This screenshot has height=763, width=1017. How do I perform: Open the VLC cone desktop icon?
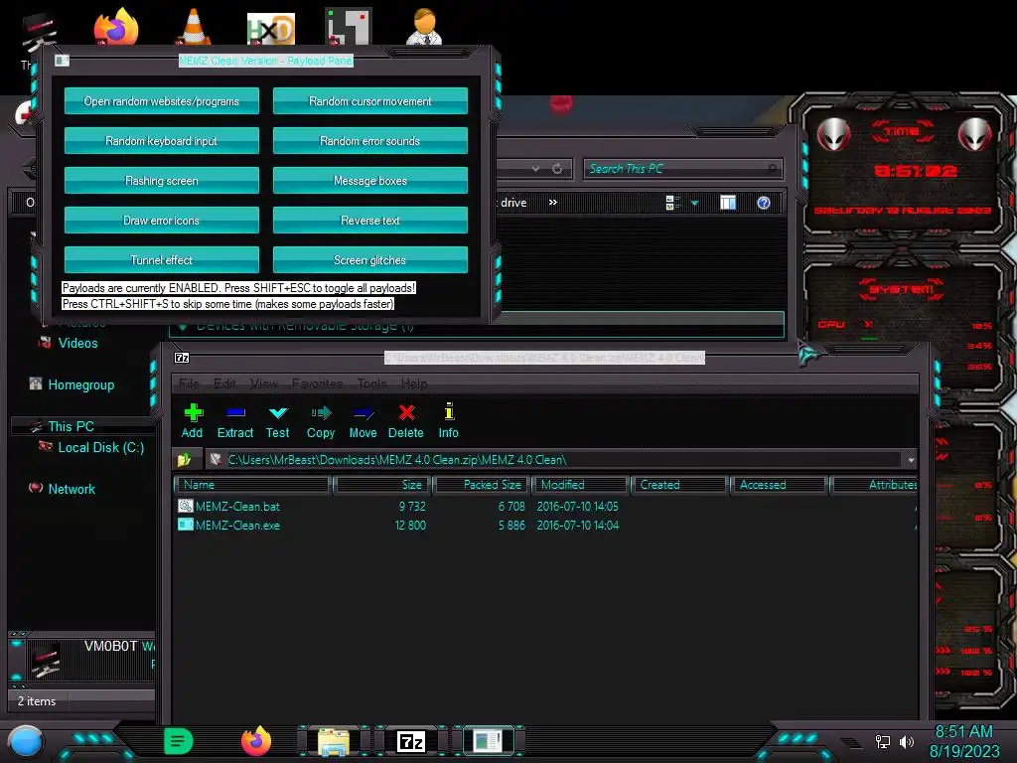pos(194,27)
